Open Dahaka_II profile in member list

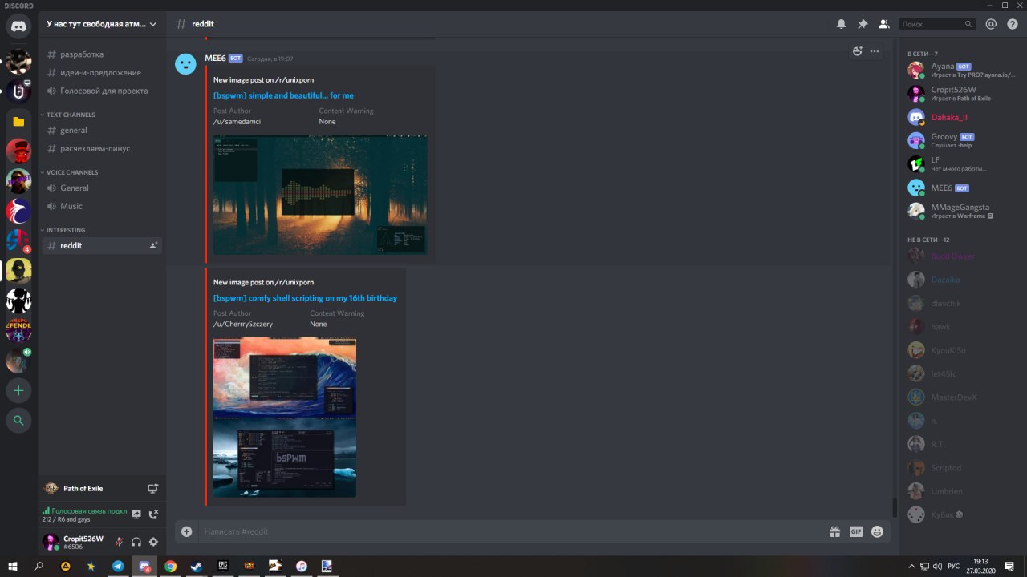960,117
